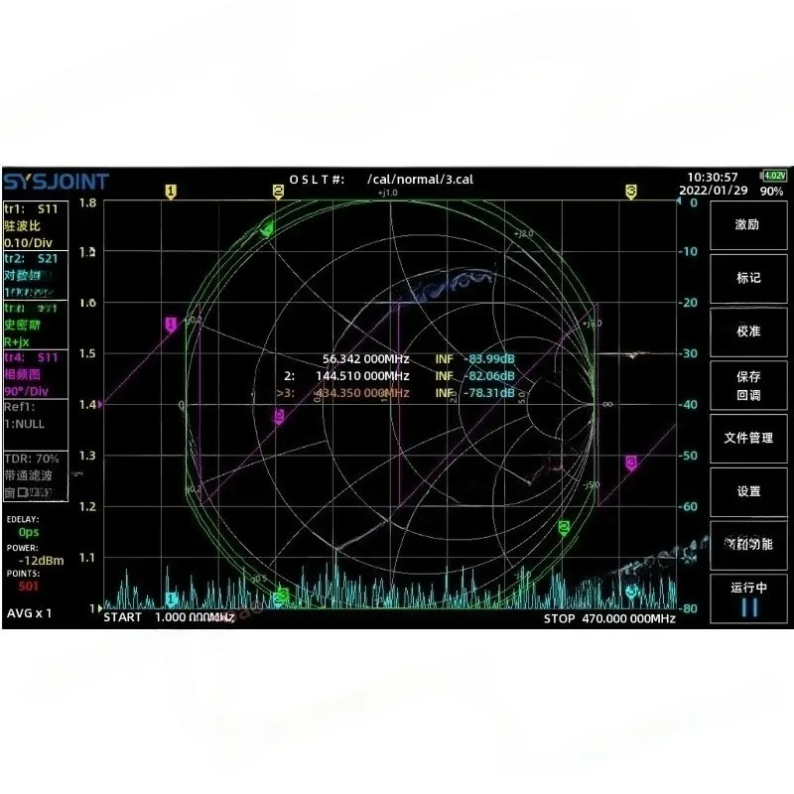Select green Smith chart marker 3

284,595
